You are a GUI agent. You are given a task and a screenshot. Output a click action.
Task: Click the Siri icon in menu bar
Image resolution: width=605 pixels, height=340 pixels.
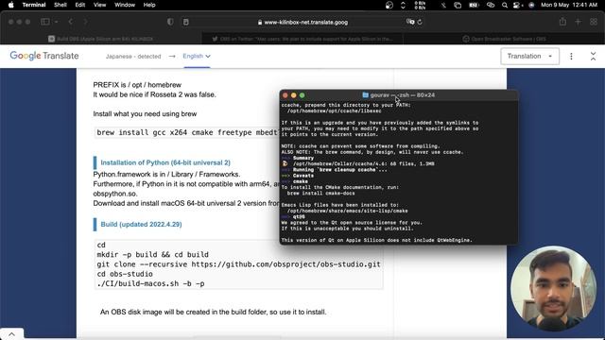click(x=531, y=5)
